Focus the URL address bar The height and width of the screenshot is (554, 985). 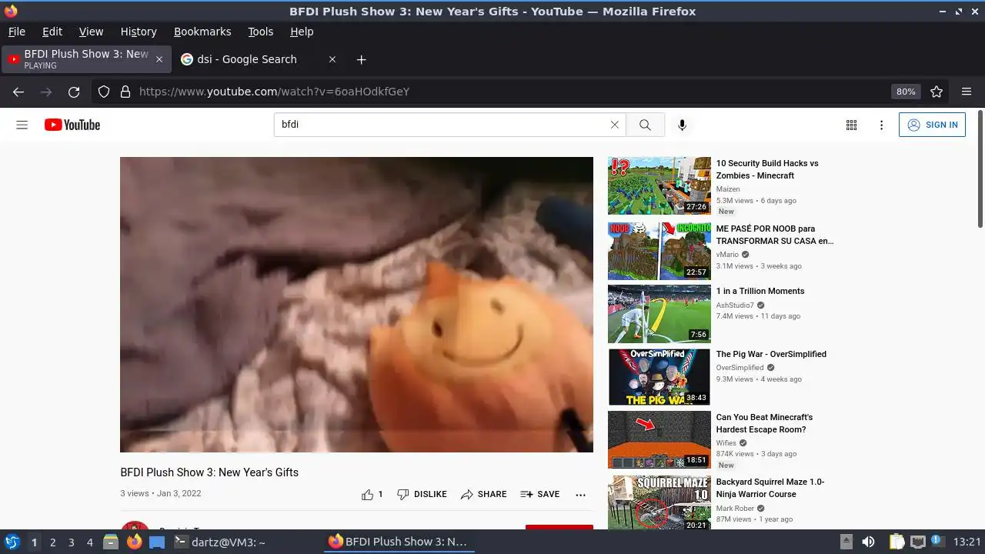point(508,92)
